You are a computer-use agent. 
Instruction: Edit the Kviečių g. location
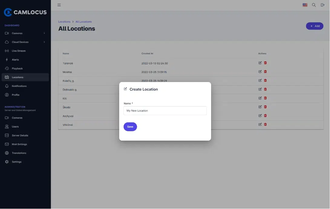[260, 80]
